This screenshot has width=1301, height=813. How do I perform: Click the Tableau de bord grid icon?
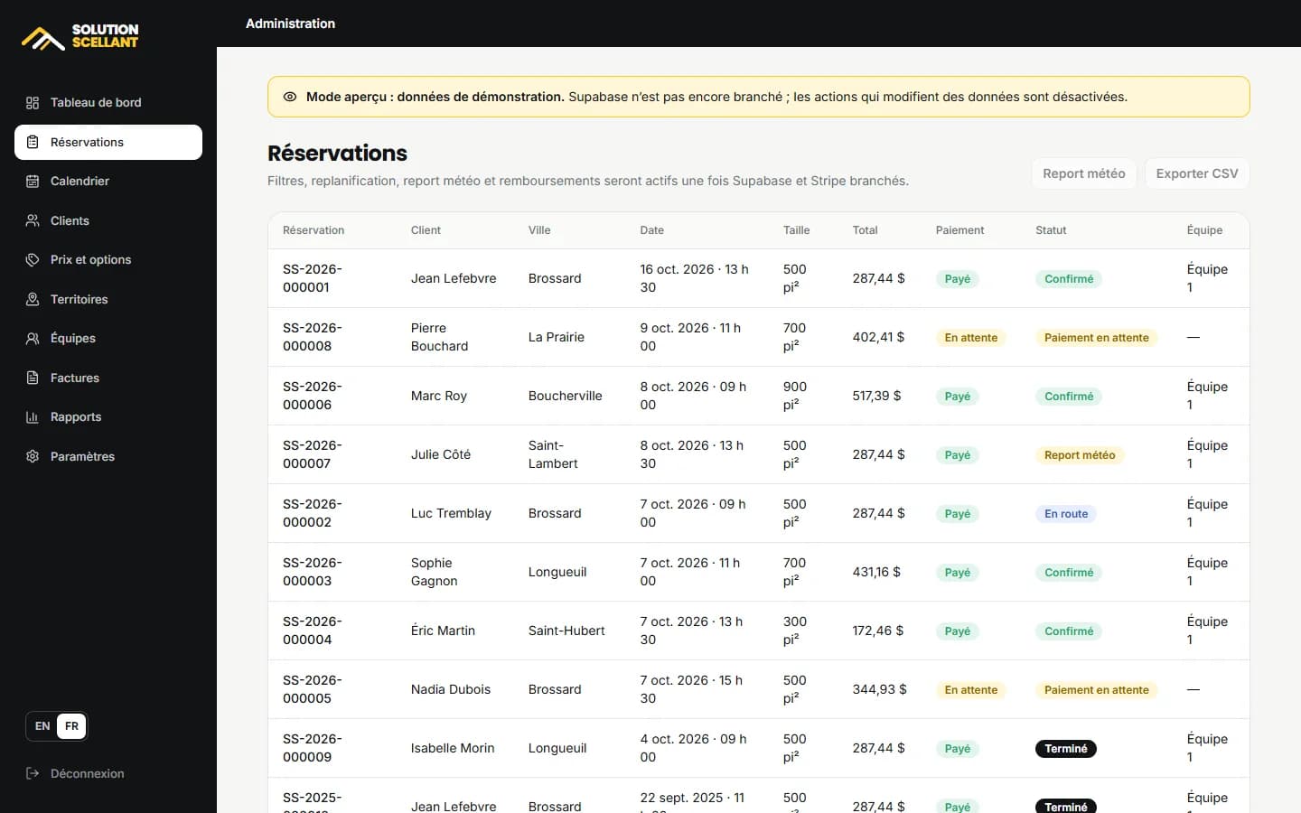point(33,103)
